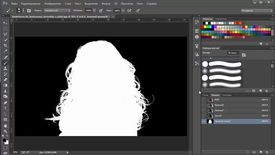Image resolution: width=275 pixels, height=155 pixels.
Task: Show the 'Синий' channel visibility
Action: click(x=204, y=116)
